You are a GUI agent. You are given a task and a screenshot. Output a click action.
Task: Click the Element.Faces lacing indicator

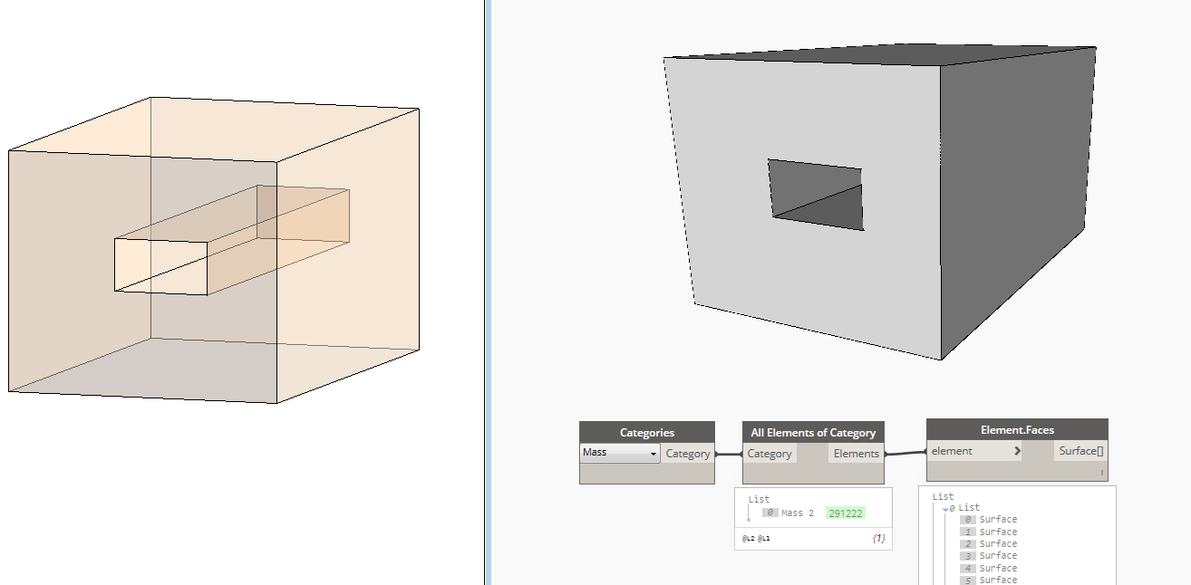[x=1102, y=472]
